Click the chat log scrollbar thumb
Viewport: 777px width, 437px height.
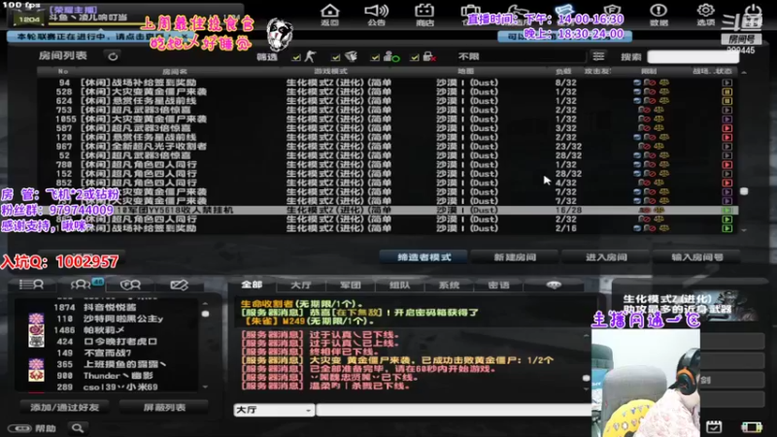587,378
